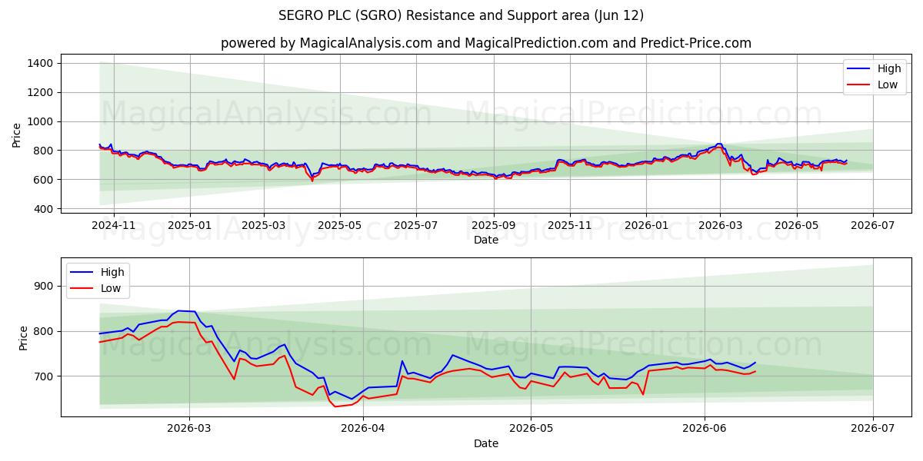Click the bottom chart x-axis label 2026-06
This screenshot has height=461, width=923.
pyautogui.click(x=705, y=429)
